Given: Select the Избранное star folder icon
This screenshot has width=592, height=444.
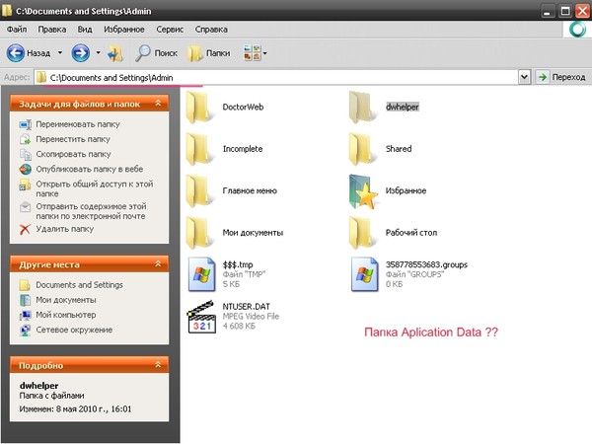Looking at the screenshot, I should 363,191.
